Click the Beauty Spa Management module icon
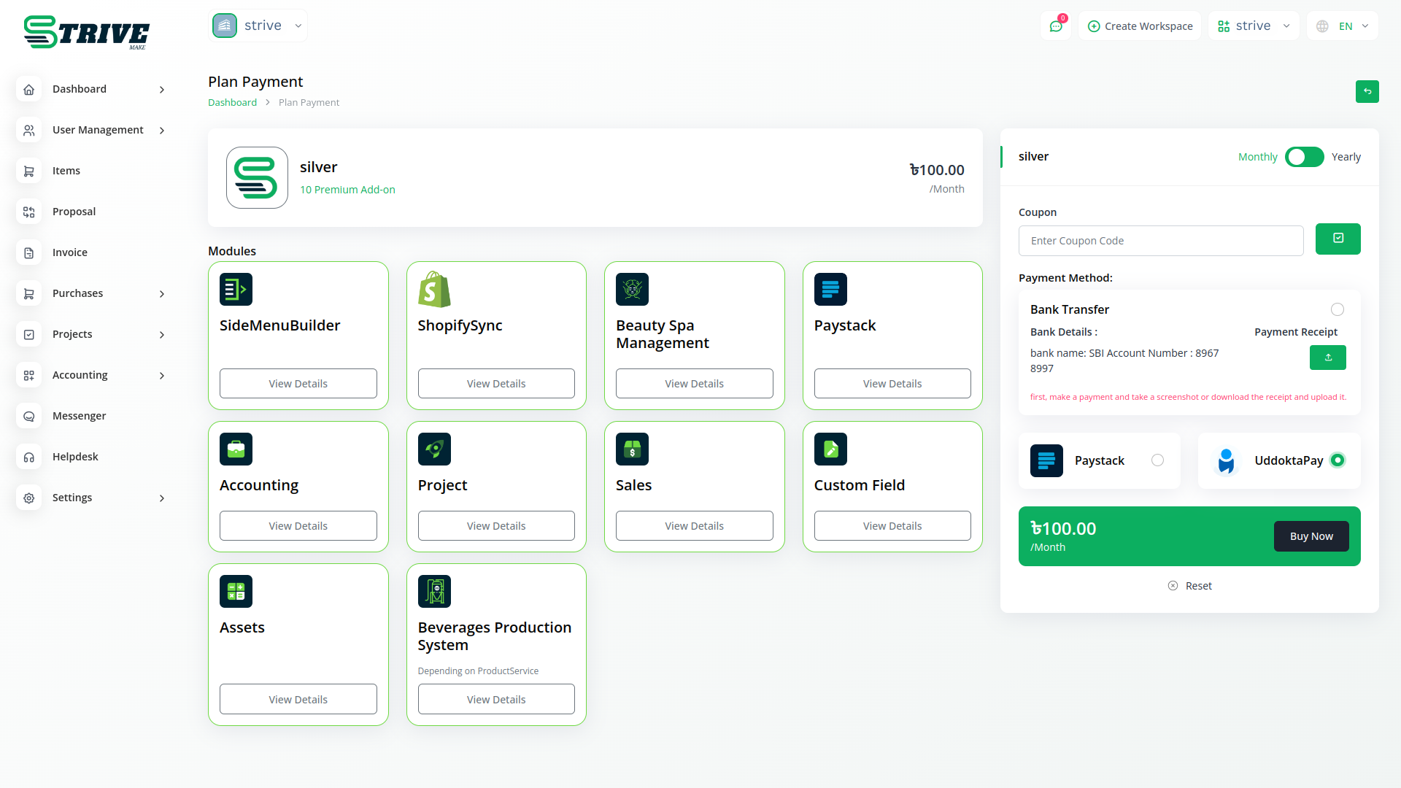 (632, 289)
